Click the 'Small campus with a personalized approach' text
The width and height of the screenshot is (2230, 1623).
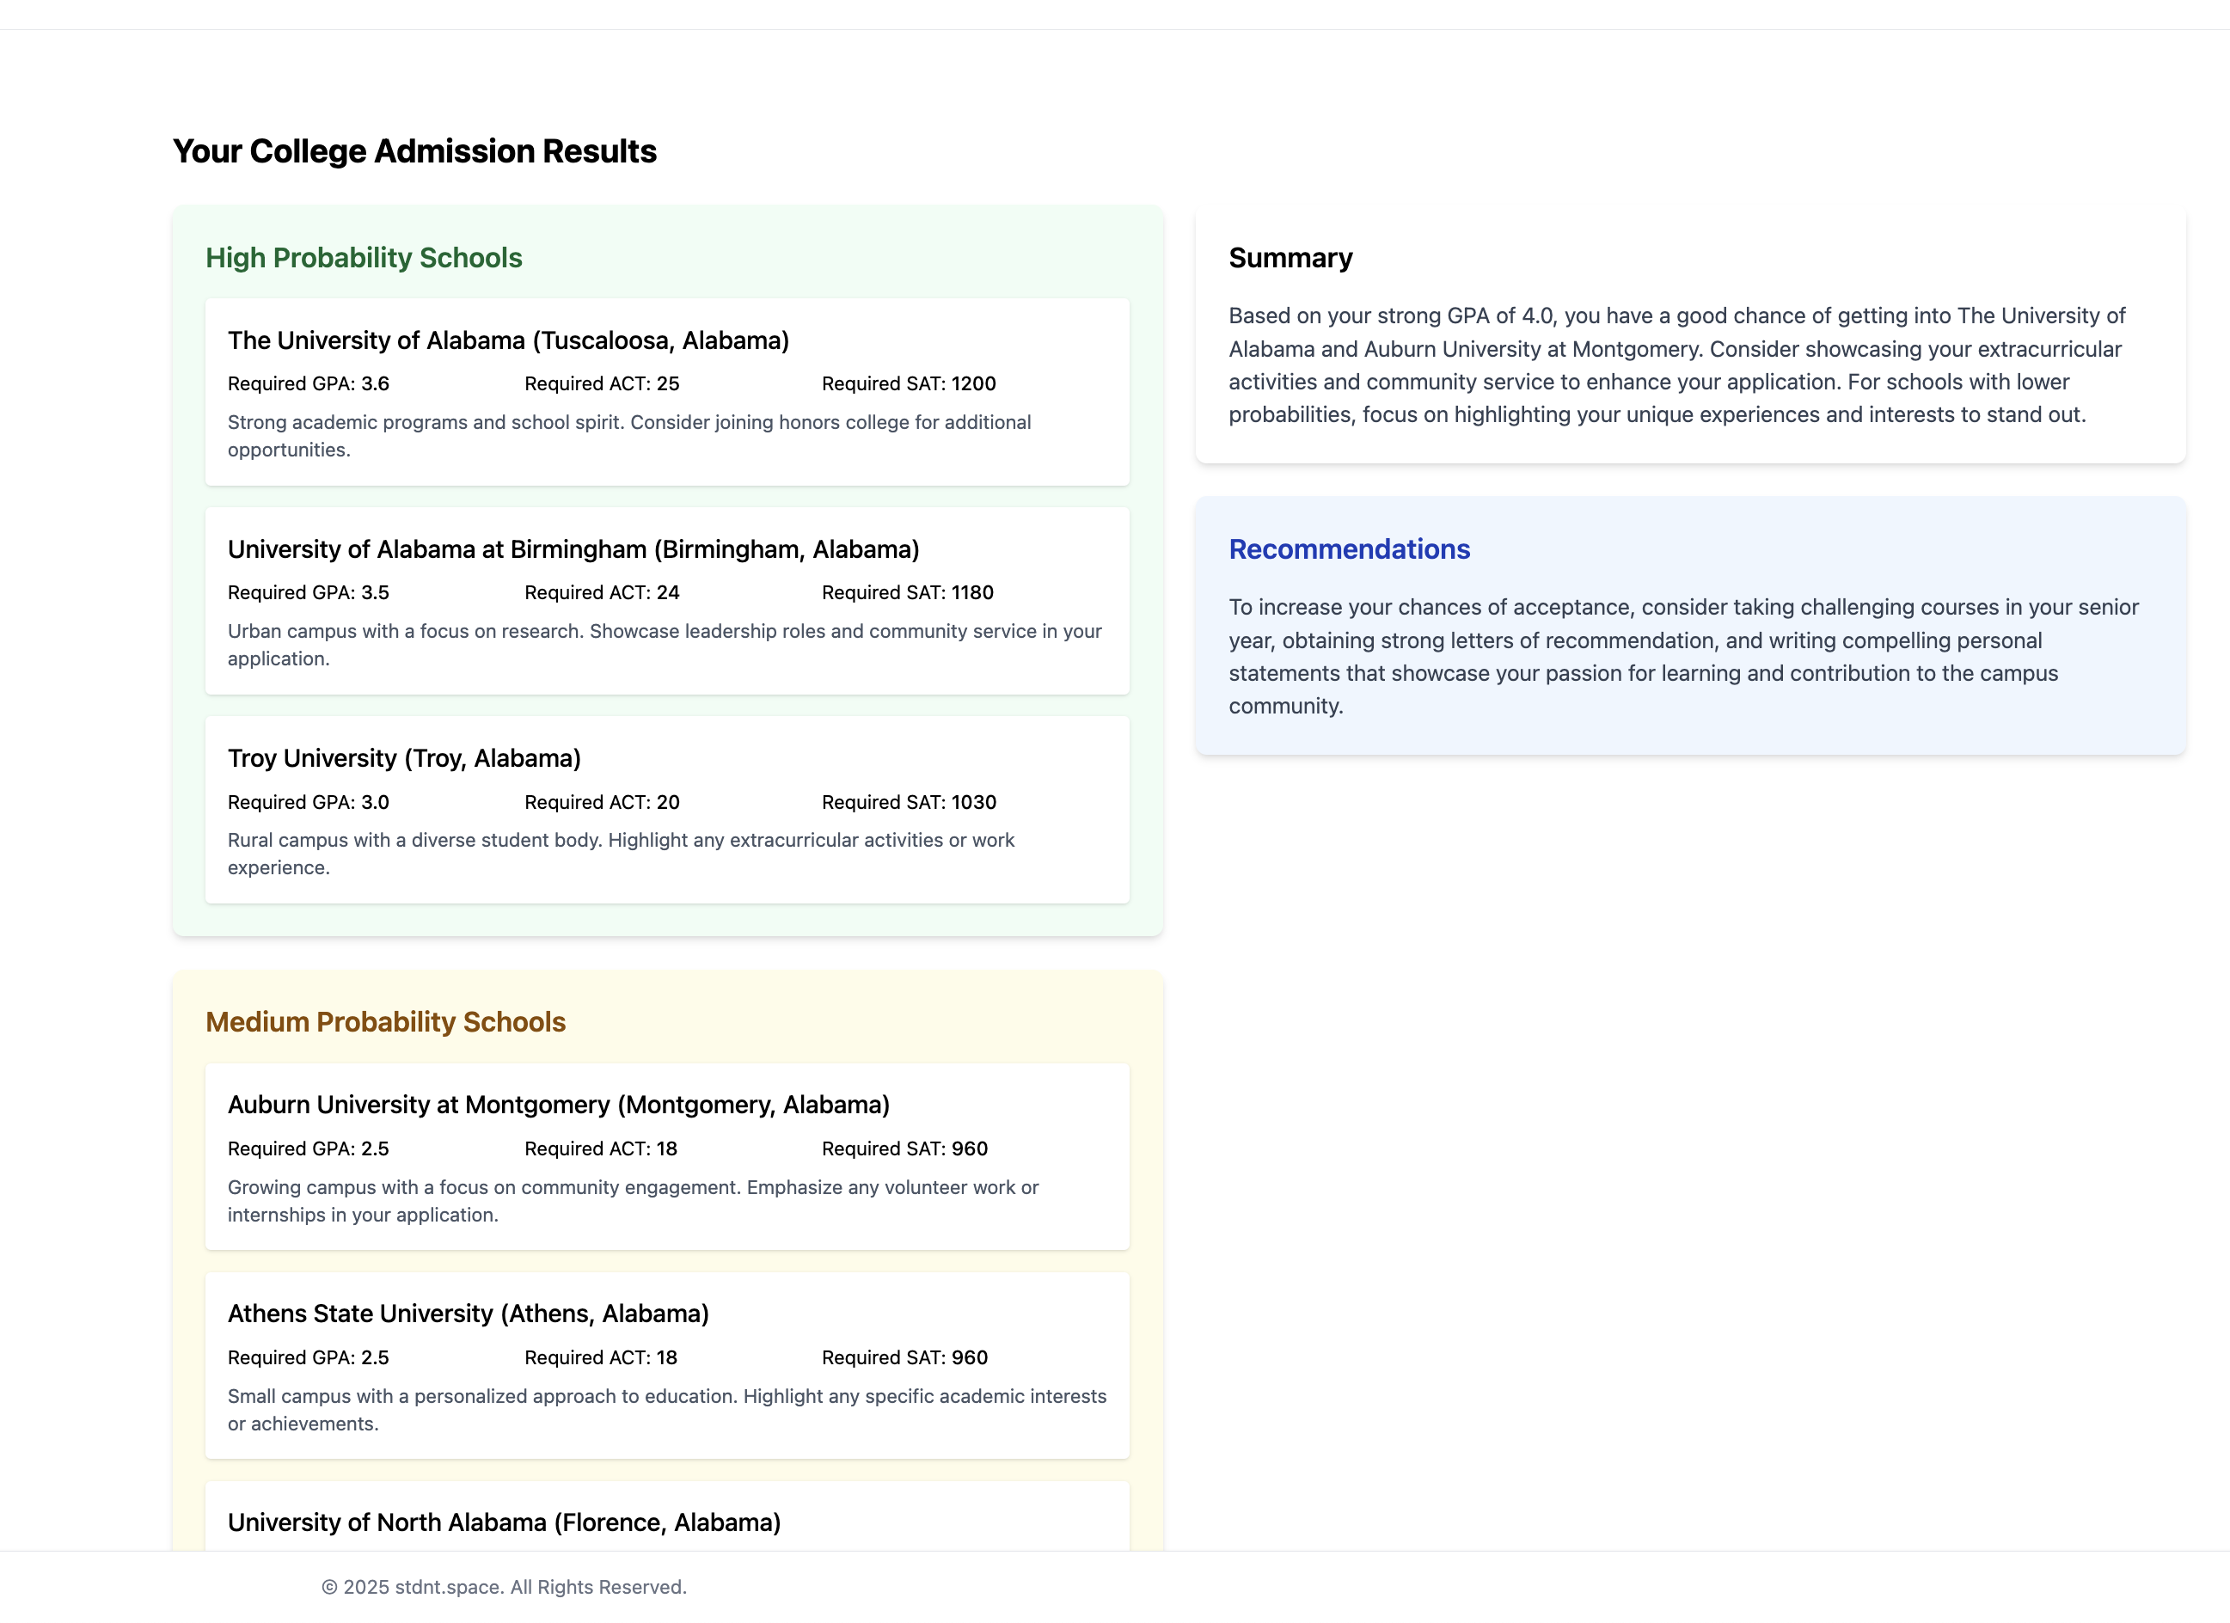pyautogui.click(x=666, y=1410)
